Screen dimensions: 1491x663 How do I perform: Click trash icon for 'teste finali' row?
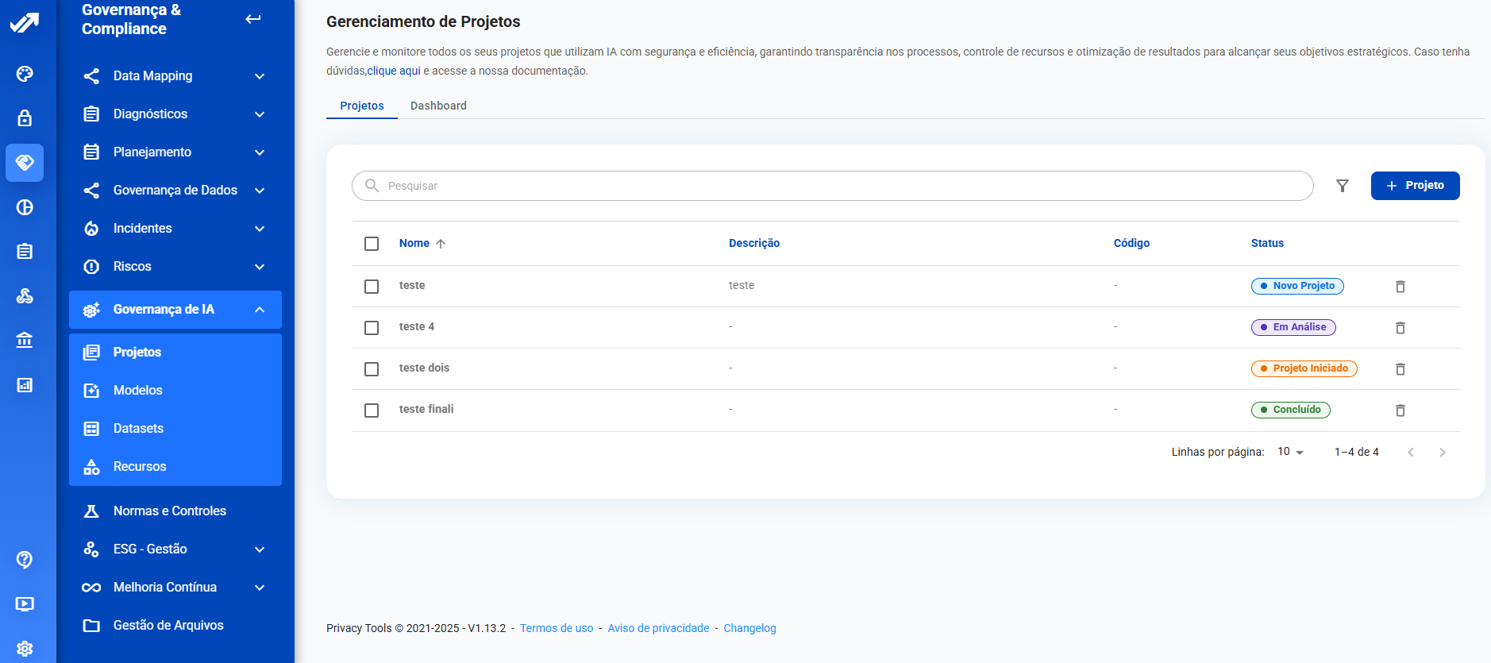(x=1400, y=411)
